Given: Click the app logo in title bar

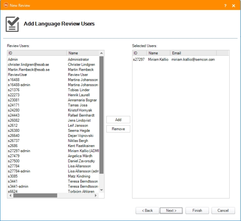Looking at the screenshot, I should 6,5.
